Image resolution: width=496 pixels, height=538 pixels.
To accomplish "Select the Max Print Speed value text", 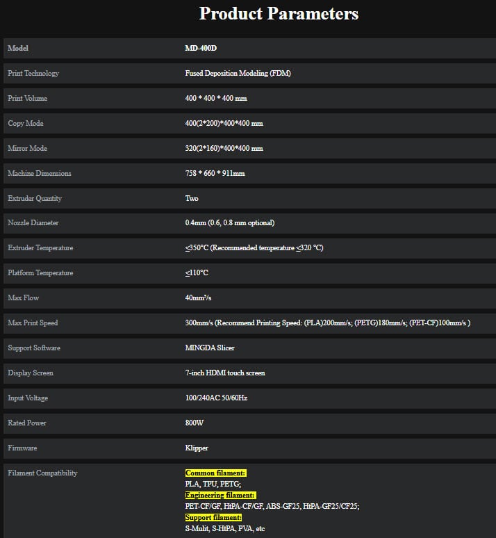I will pos(328,323).
